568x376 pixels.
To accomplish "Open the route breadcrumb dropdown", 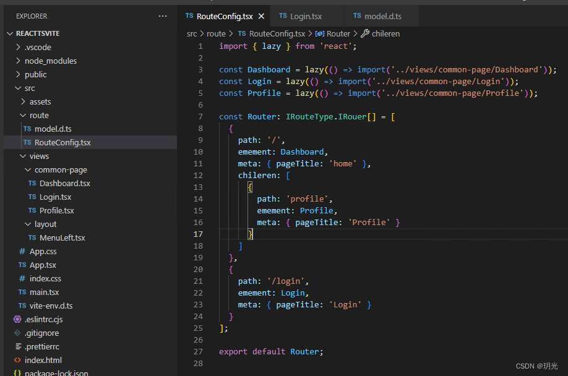I will (x=216, y=33).
